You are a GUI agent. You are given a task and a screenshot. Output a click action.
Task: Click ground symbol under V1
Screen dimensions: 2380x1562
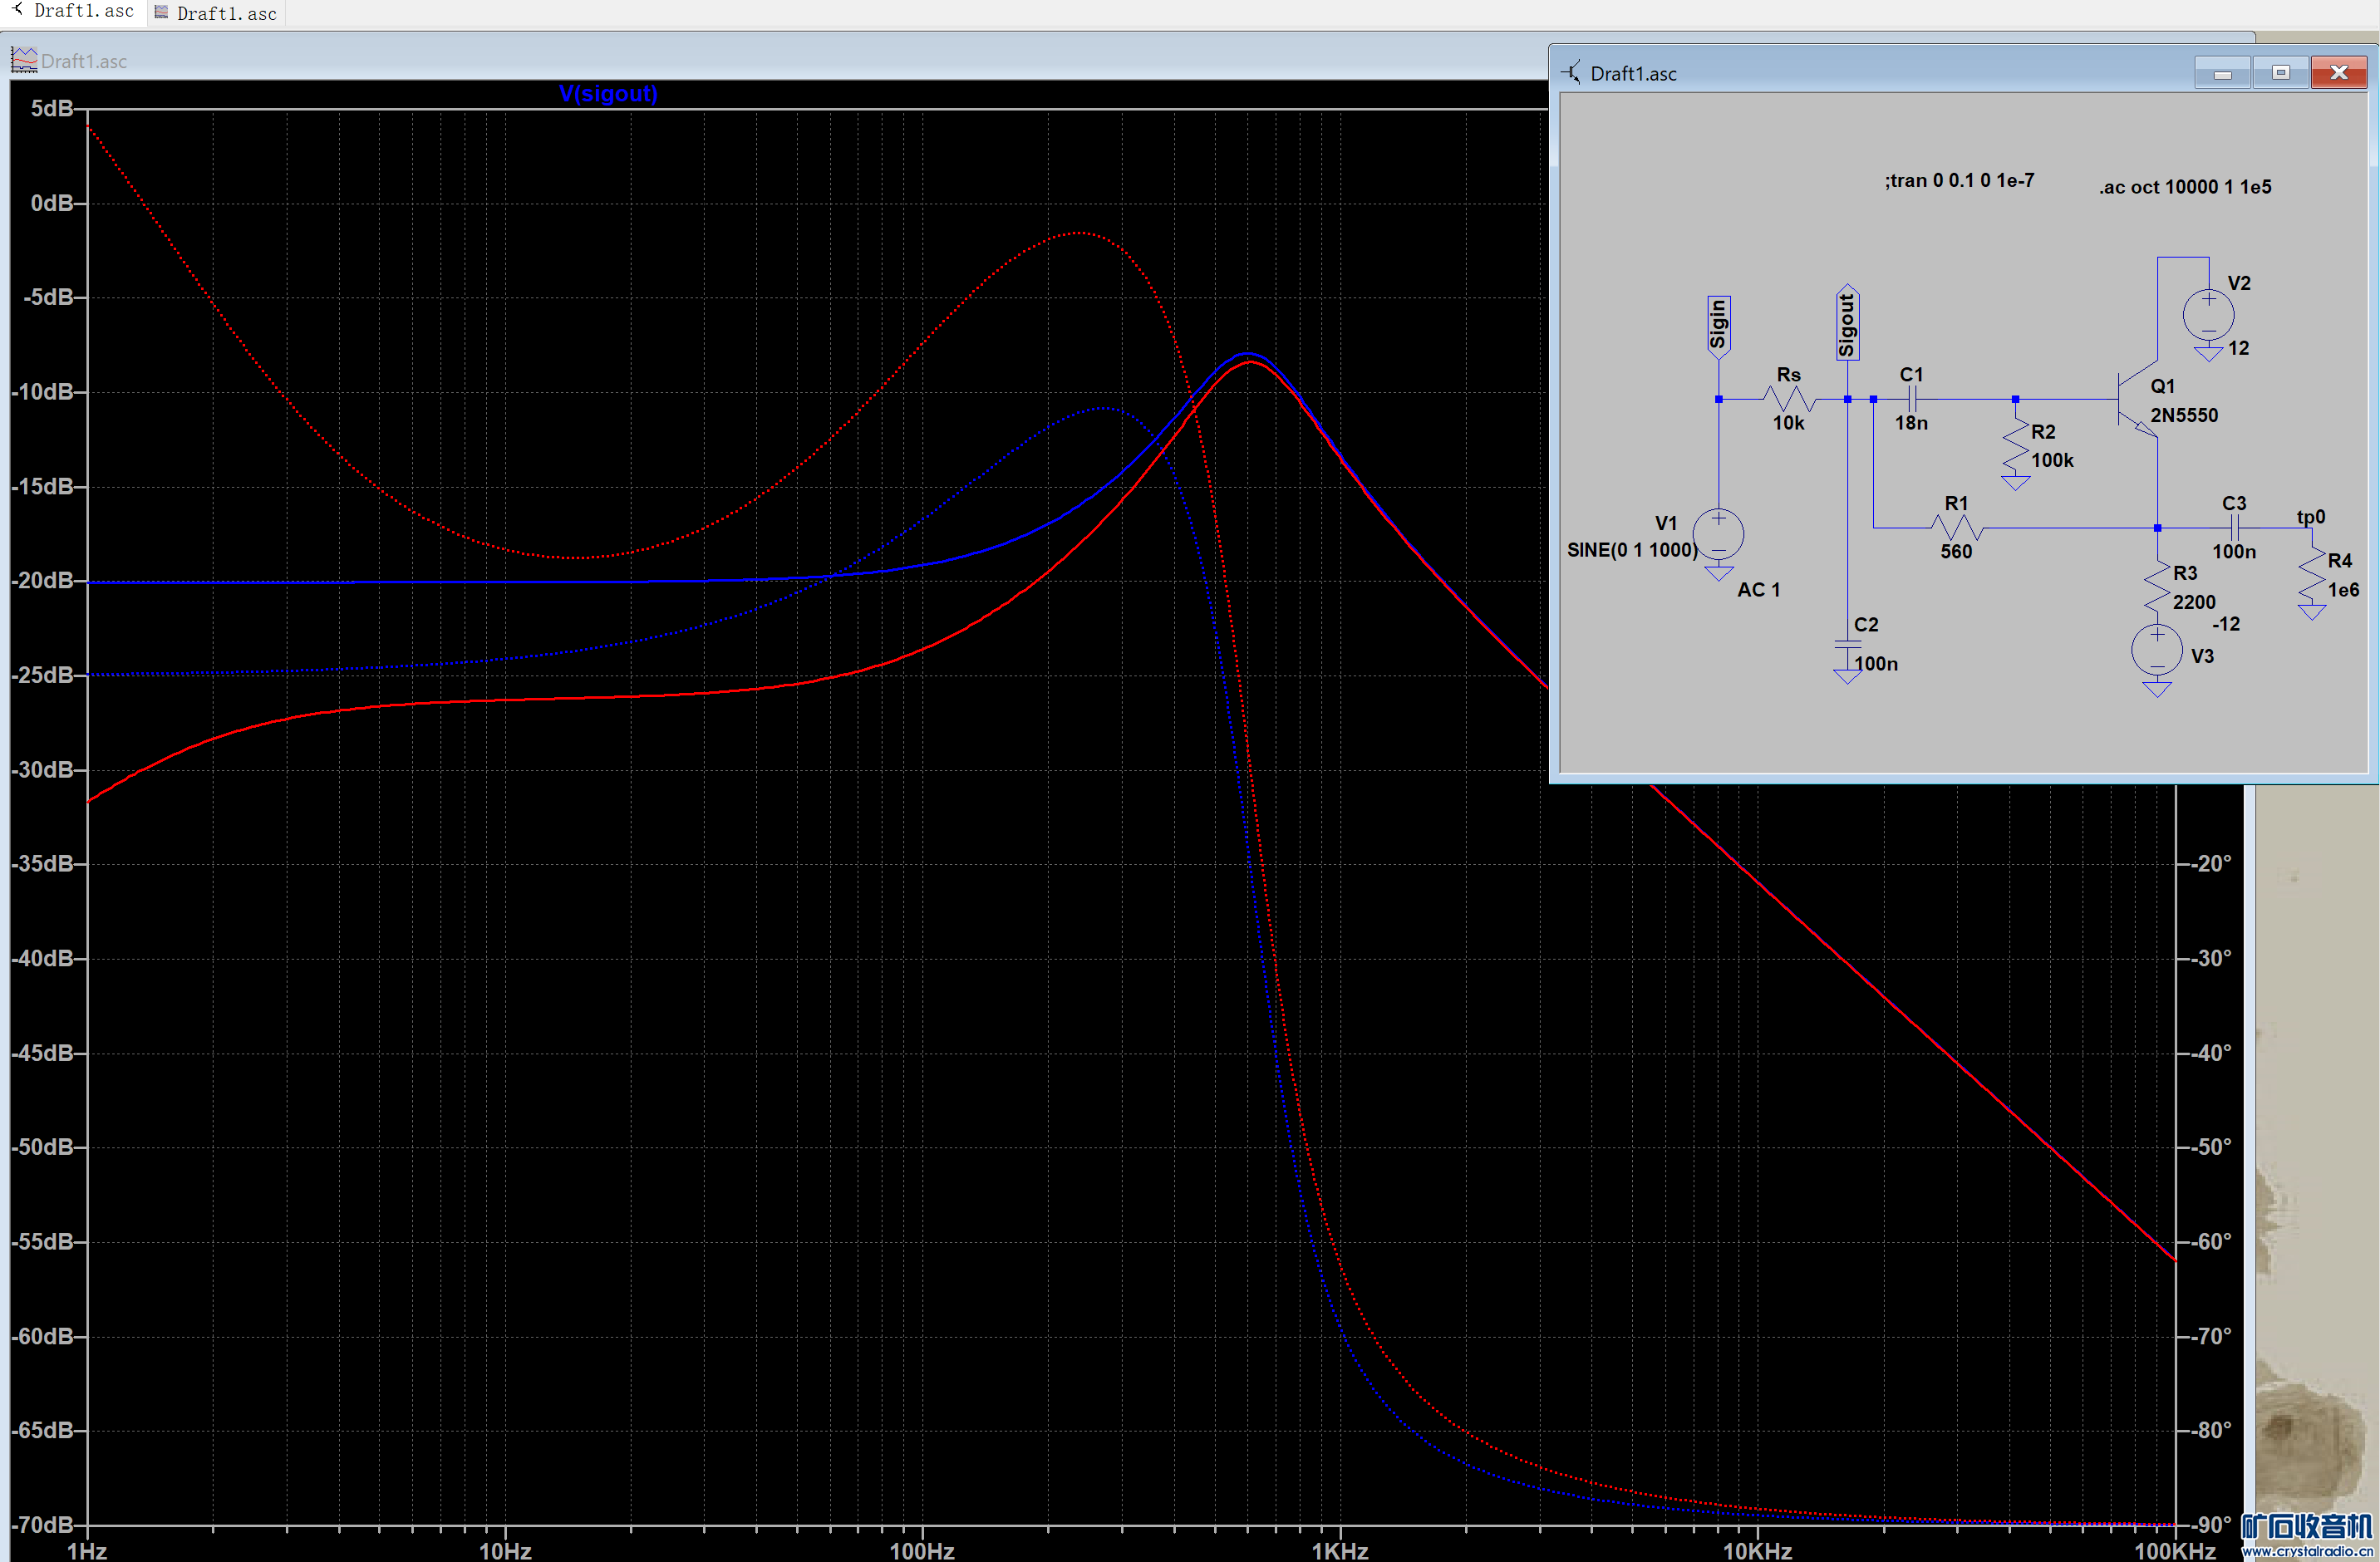(1718, 573)
